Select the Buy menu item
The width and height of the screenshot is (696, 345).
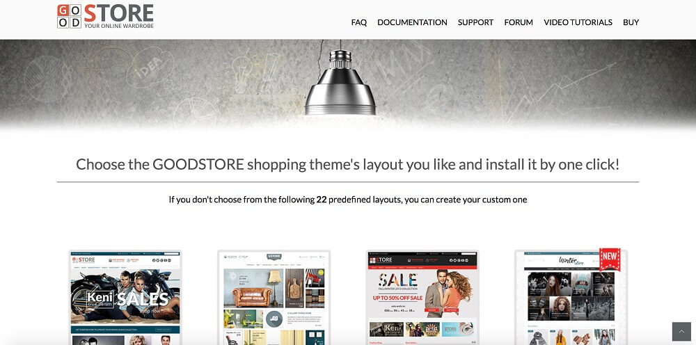[631, 22]
